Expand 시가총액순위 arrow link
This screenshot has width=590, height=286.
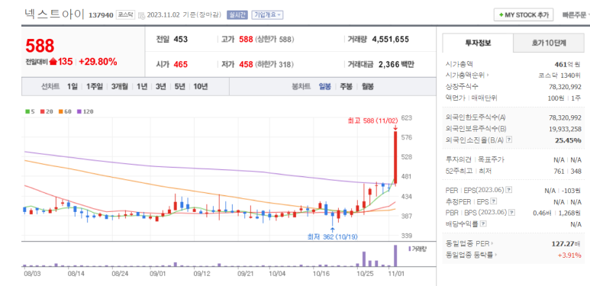pos(488,76)
